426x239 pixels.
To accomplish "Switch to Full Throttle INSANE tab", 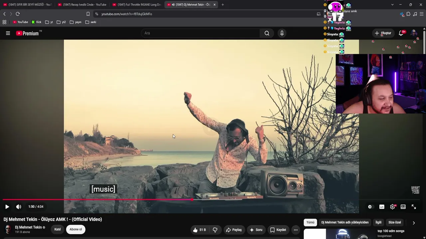I will pyautogui.click(x=136, y=5).
